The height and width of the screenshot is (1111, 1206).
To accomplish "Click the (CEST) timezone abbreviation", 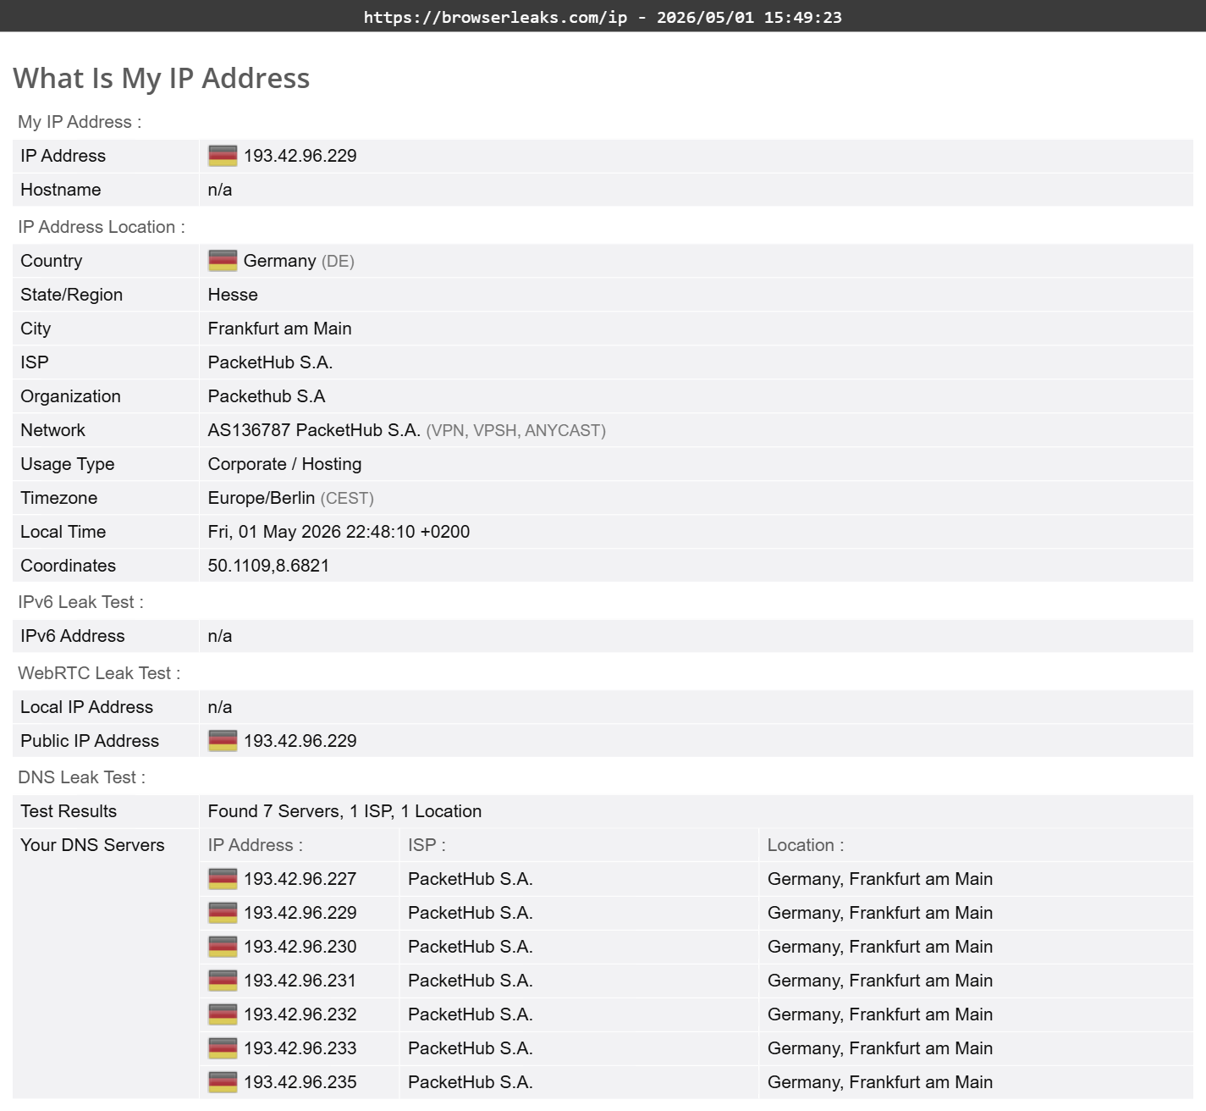I will tap(347, 498).
